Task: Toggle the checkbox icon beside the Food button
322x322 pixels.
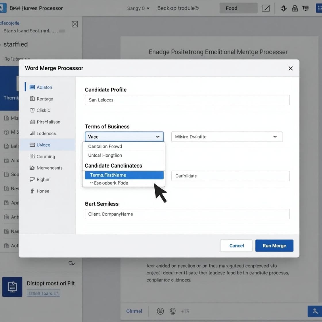Action: click(x=266, y=8)
